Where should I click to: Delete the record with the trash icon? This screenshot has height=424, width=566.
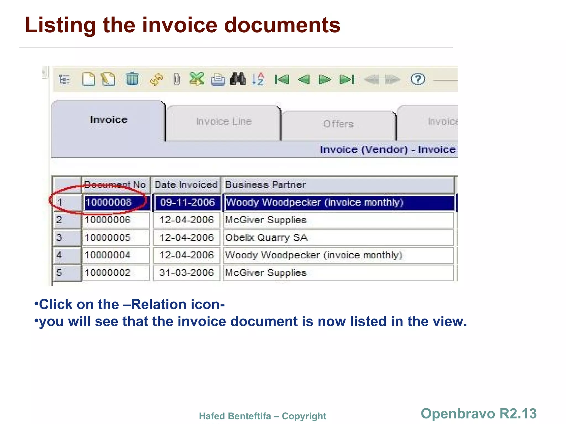(132, 79)
